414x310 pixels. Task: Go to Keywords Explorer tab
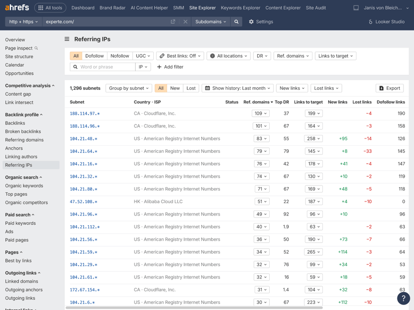click(240, 8)
